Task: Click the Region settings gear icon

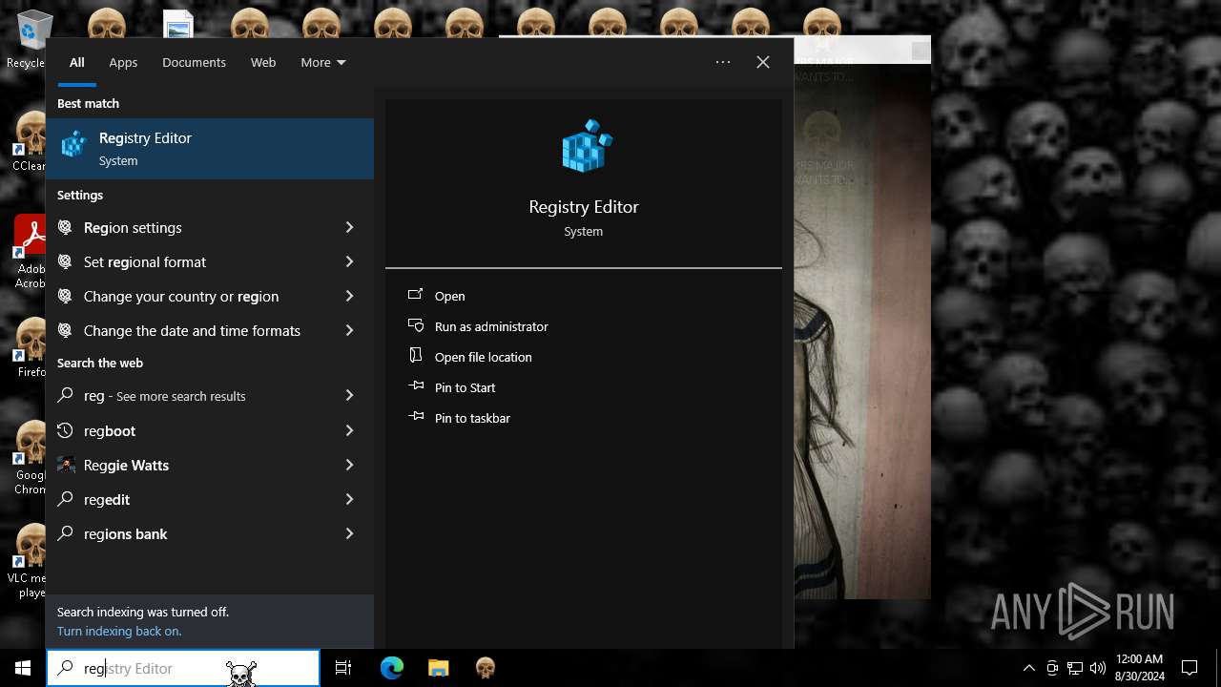Action: [x=66, y=227]
